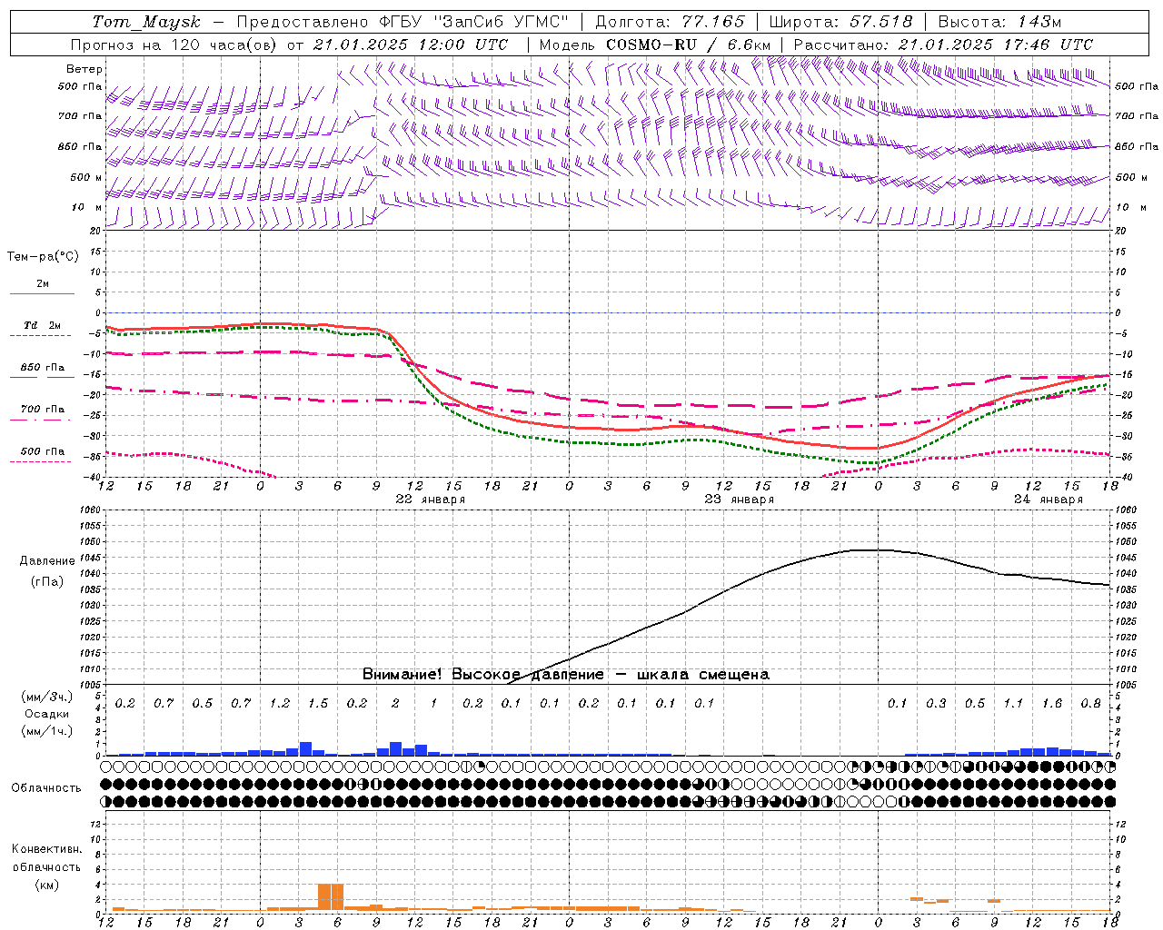1163x930 pixels.
Task: Click the 10 м wind level label on left
Action: pyautogui.click(x=86, y=207)
